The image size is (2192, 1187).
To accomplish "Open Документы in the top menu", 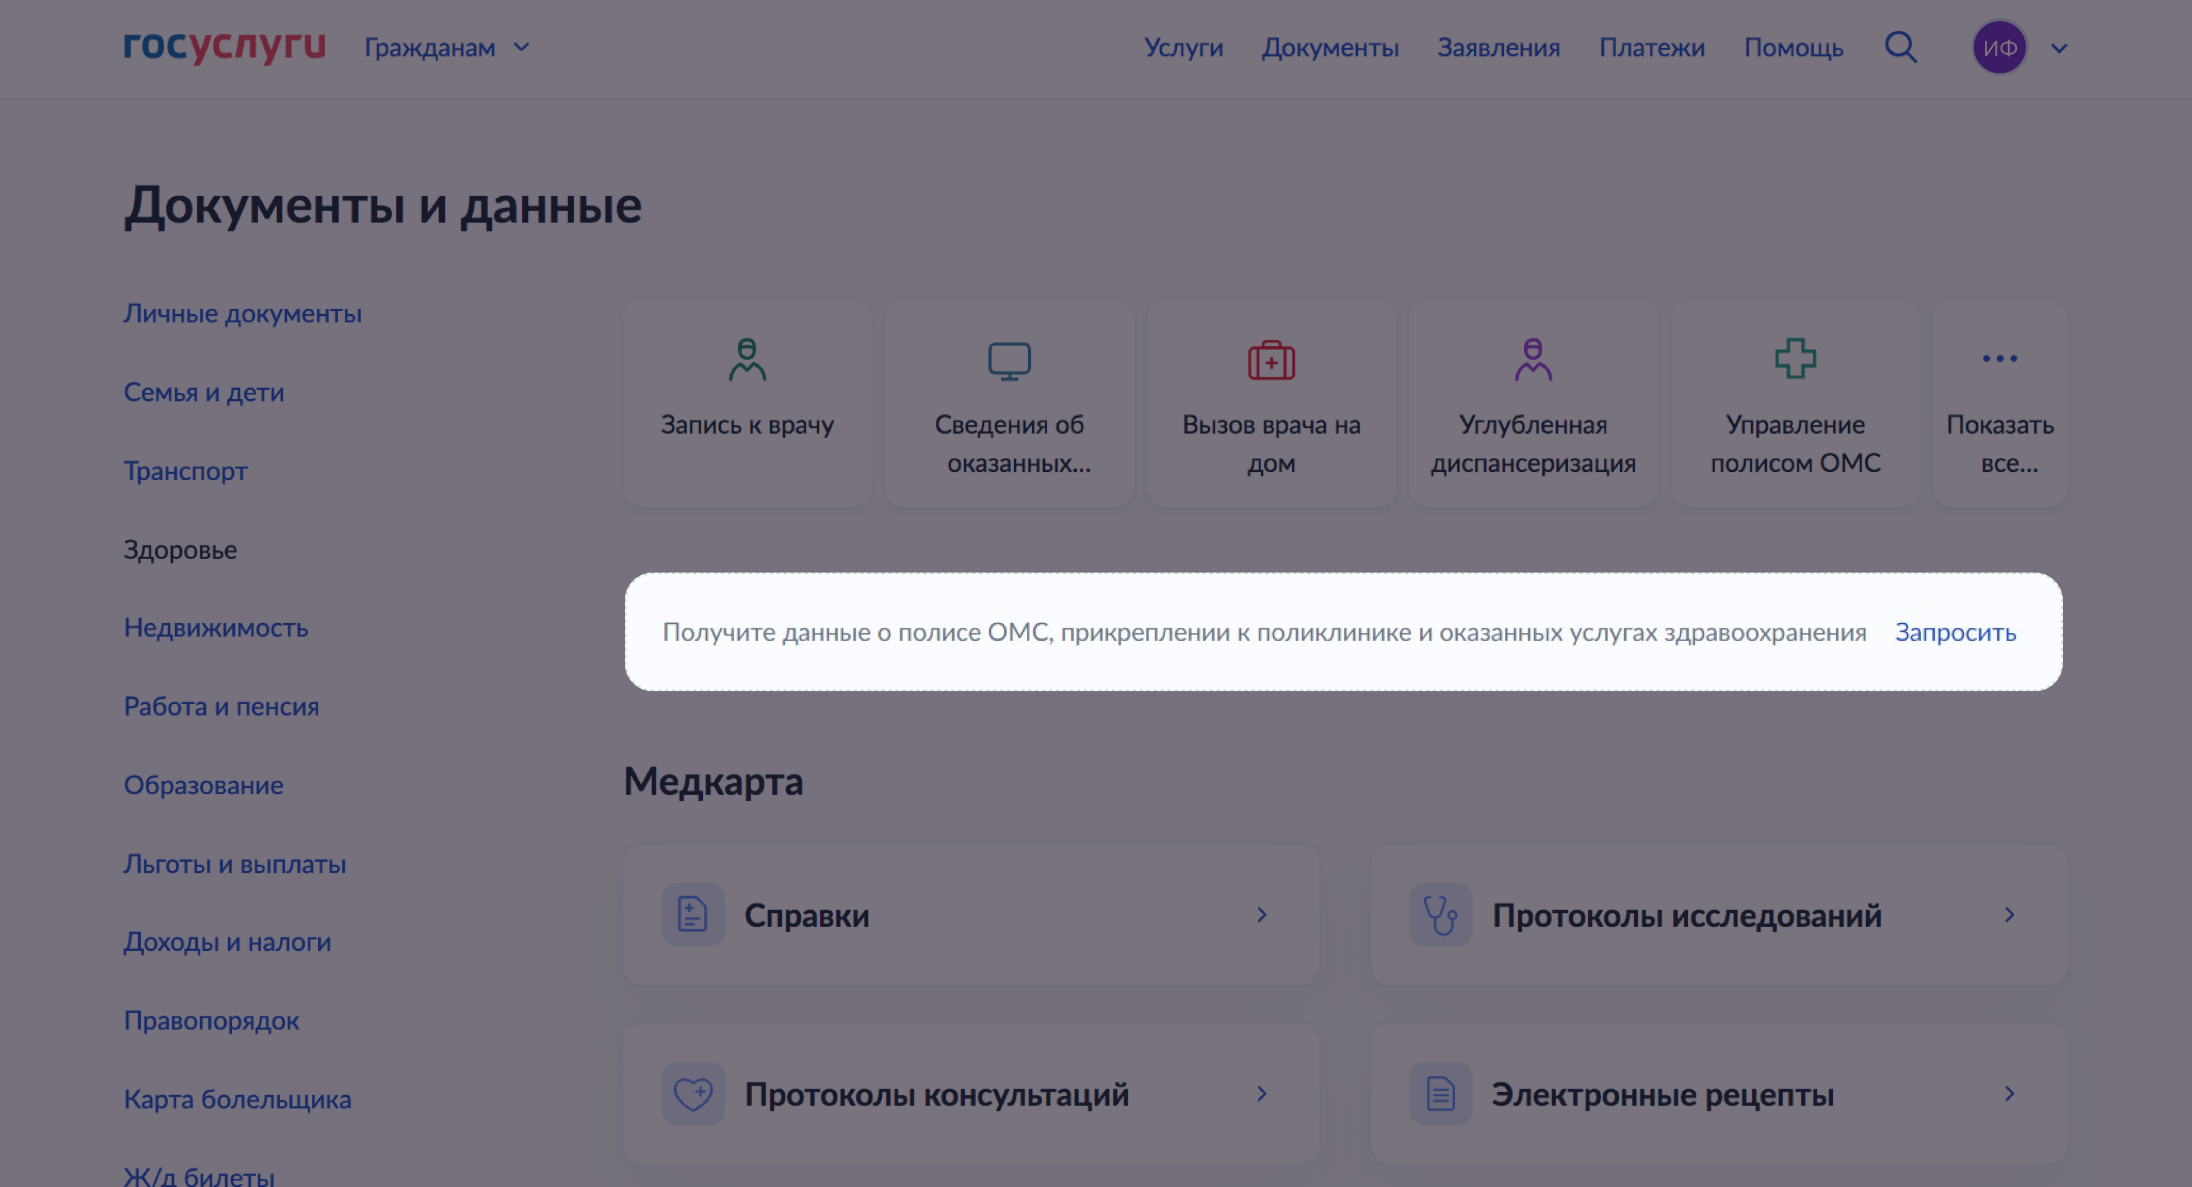I will (x=1330, y=48).
